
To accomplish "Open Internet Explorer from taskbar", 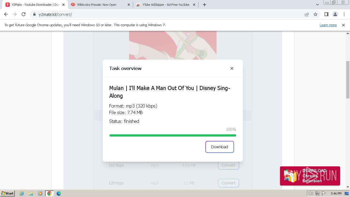I will click(x=22, y=193).
